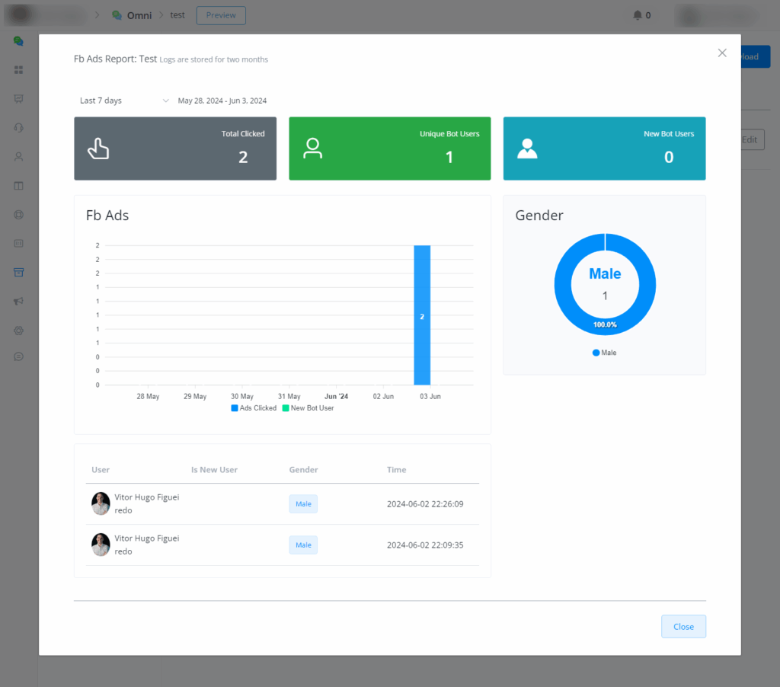Open the dashboard grid icon in the left sidebar
Viewport: 780px width, 687px height.
click(19, 70)
